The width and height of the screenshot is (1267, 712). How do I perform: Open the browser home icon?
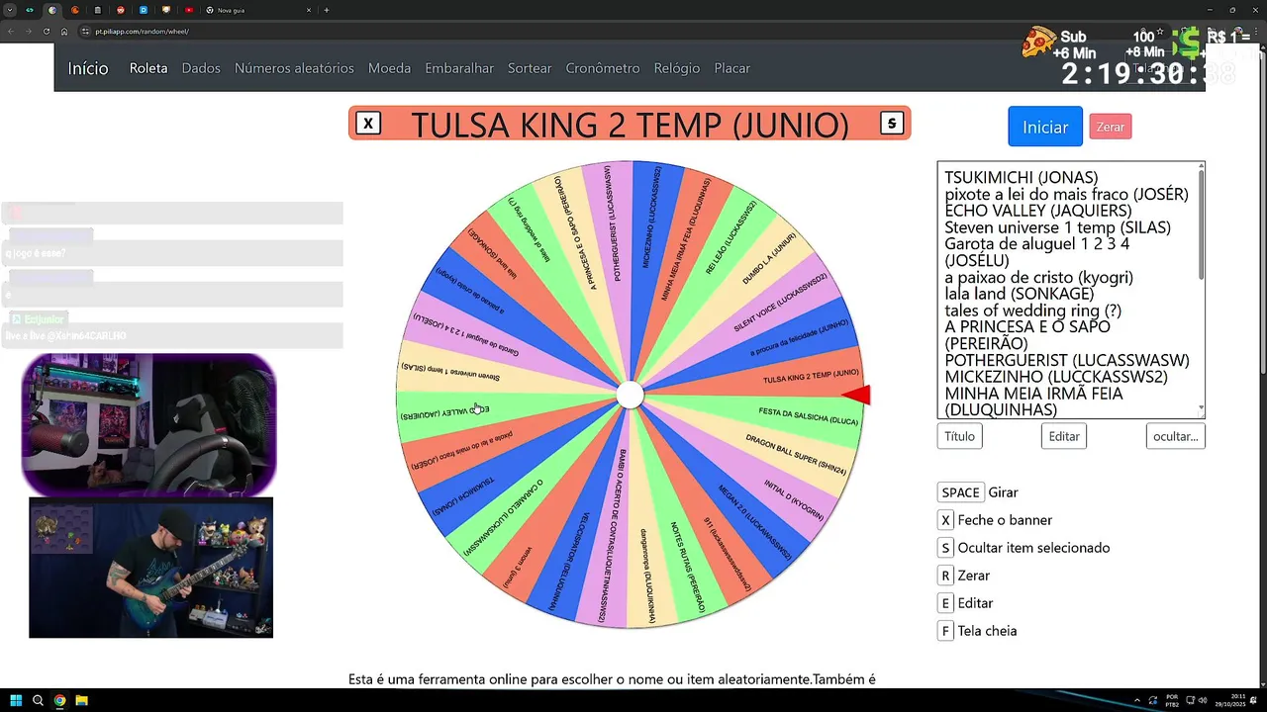(64, 32)
